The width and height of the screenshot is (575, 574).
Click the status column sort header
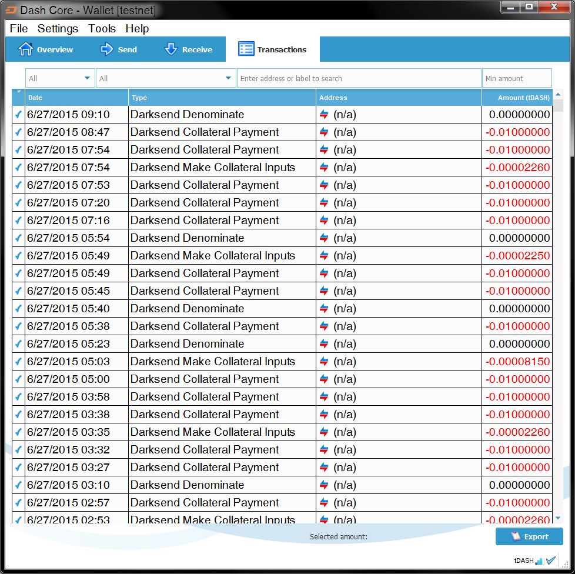[x=18, y=98]
